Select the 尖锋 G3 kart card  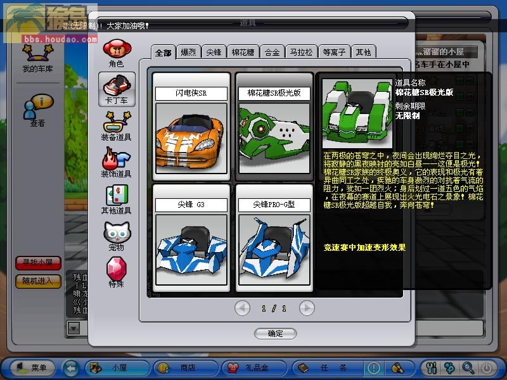click(x=191, y=238)
